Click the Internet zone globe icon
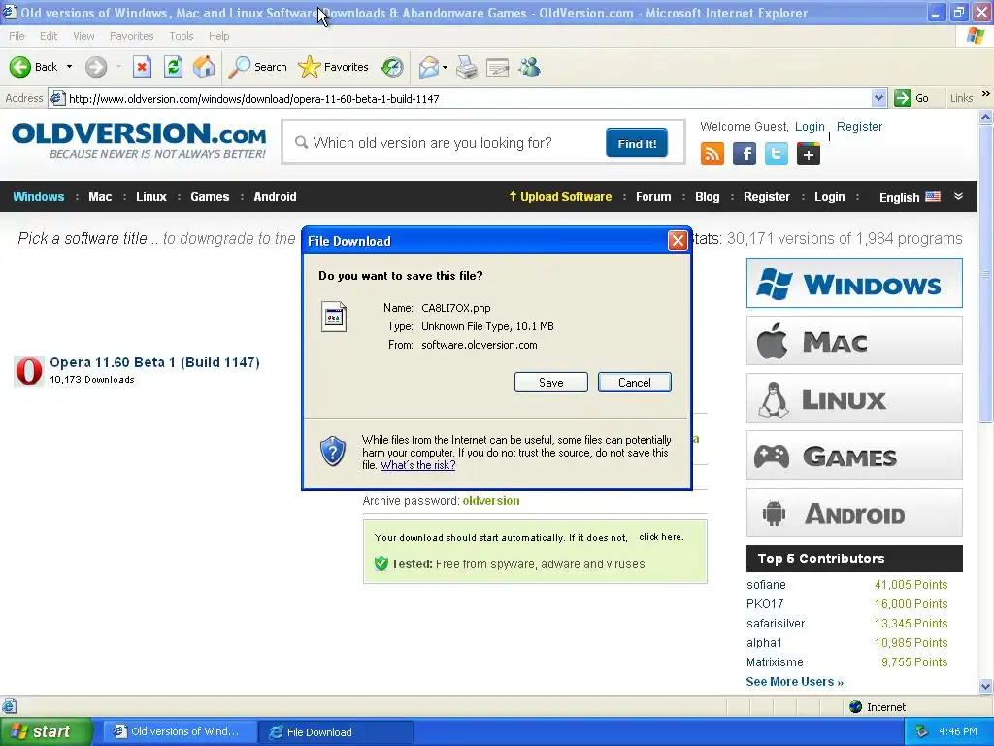Image resolution: width=994 pixels, height=746 pixels. coord(856,707)
